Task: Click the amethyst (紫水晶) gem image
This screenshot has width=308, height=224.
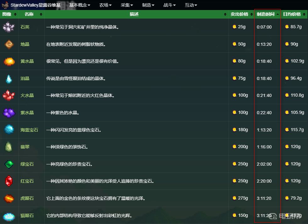Action: 9,113
